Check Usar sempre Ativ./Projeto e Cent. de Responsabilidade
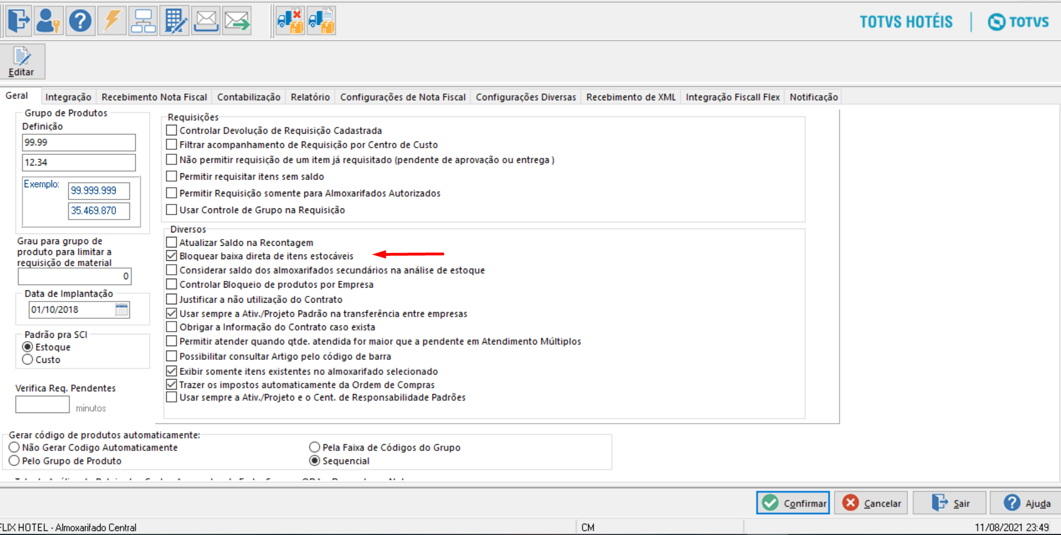 click(172, 397)
